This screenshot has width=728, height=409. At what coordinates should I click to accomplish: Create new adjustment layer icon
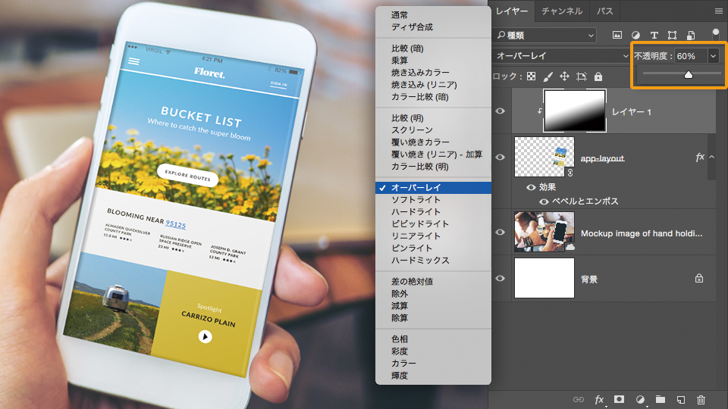pyautogui.click(x=640, y=399)
